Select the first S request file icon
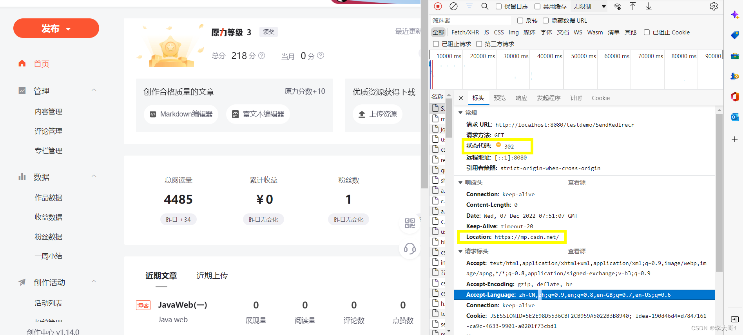Viewport: 743px width, 335px height. [x=435, y=107]
